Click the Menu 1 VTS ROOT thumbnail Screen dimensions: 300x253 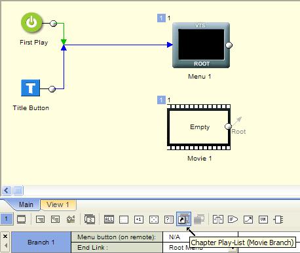[201, 45]
